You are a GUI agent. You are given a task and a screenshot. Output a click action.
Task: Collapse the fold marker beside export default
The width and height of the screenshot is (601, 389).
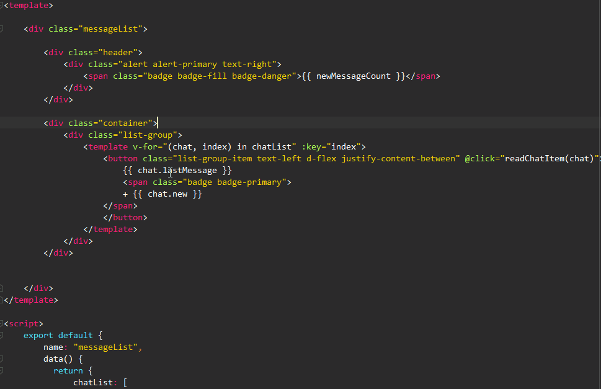(x=1, y=336)
